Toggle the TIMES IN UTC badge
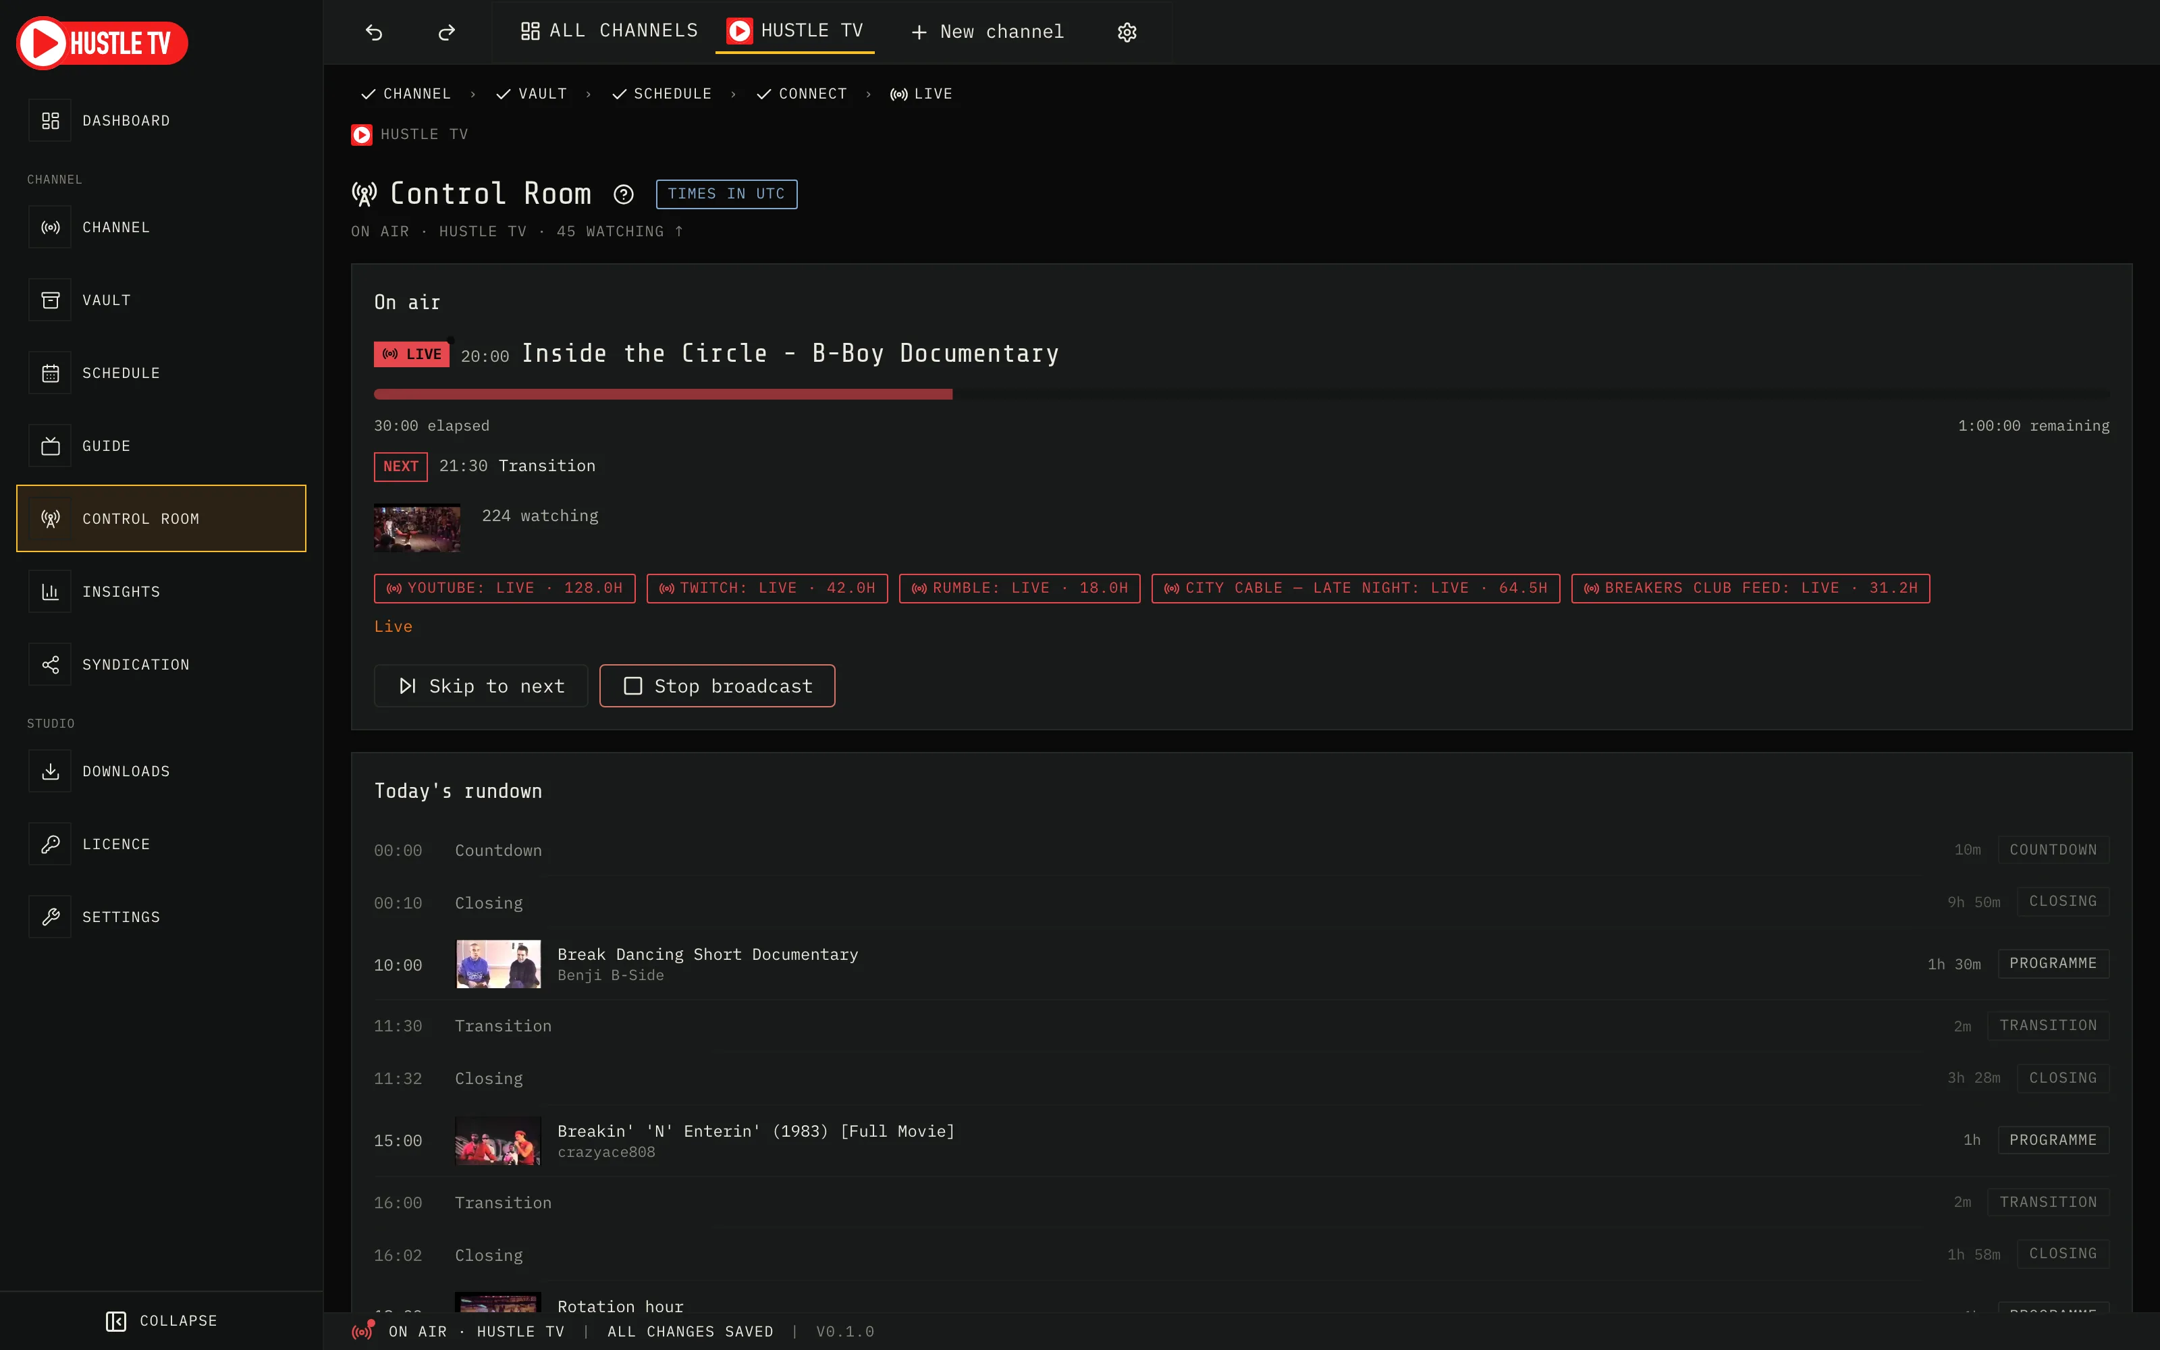The image size is (2160, 1350). point(726,194)
